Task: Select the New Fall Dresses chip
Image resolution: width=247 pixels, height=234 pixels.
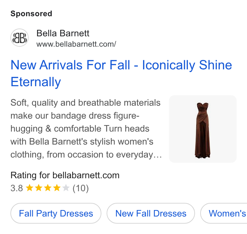Action: 151,213
